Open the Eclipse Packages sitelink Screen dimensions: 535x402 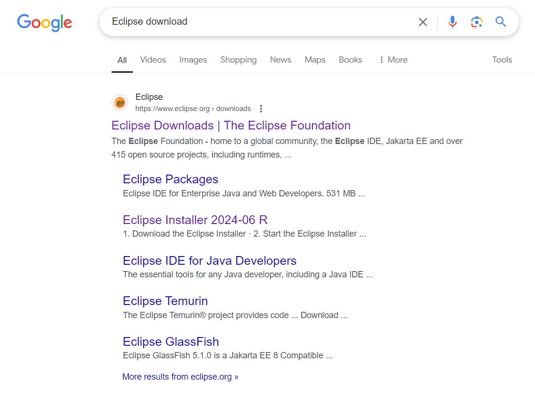[x=171, y=179]
